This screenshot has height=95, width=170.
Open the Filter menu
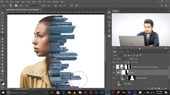point(40,2)
